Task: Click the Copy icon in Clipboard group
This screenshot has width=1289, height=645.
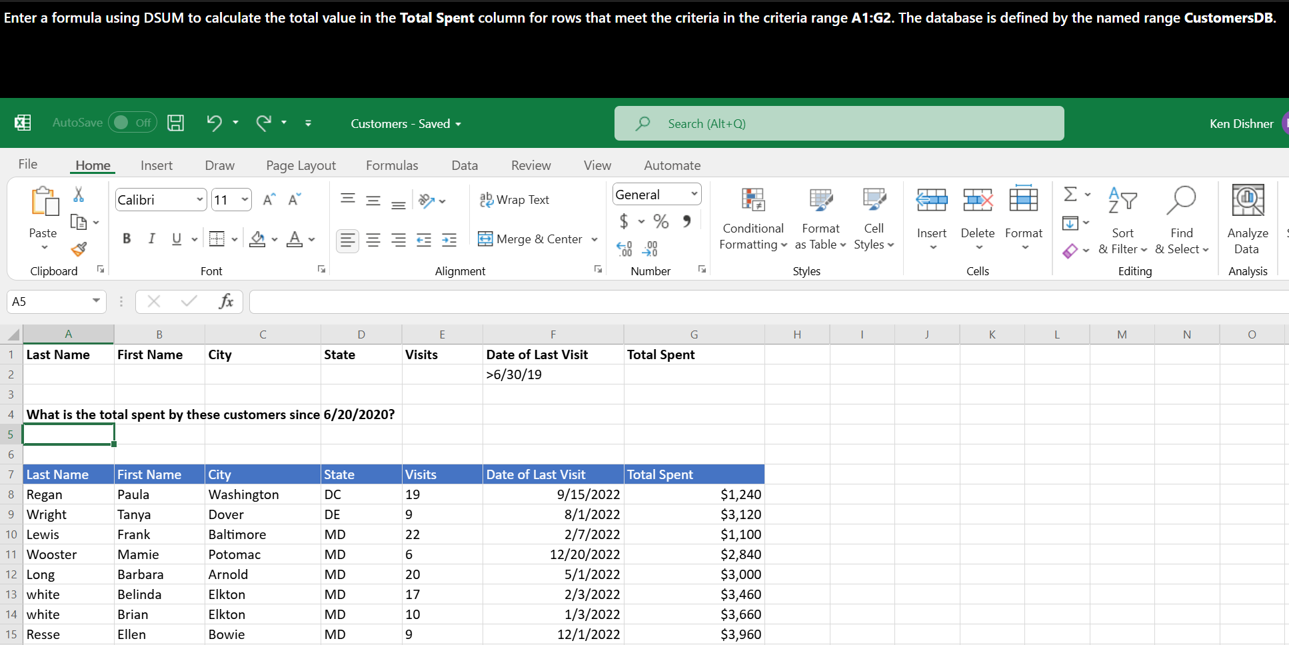Action: (79, 222)
